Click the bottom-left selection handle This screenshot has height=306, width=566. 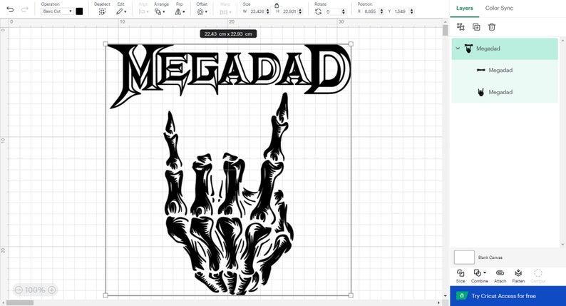(106, 295)
